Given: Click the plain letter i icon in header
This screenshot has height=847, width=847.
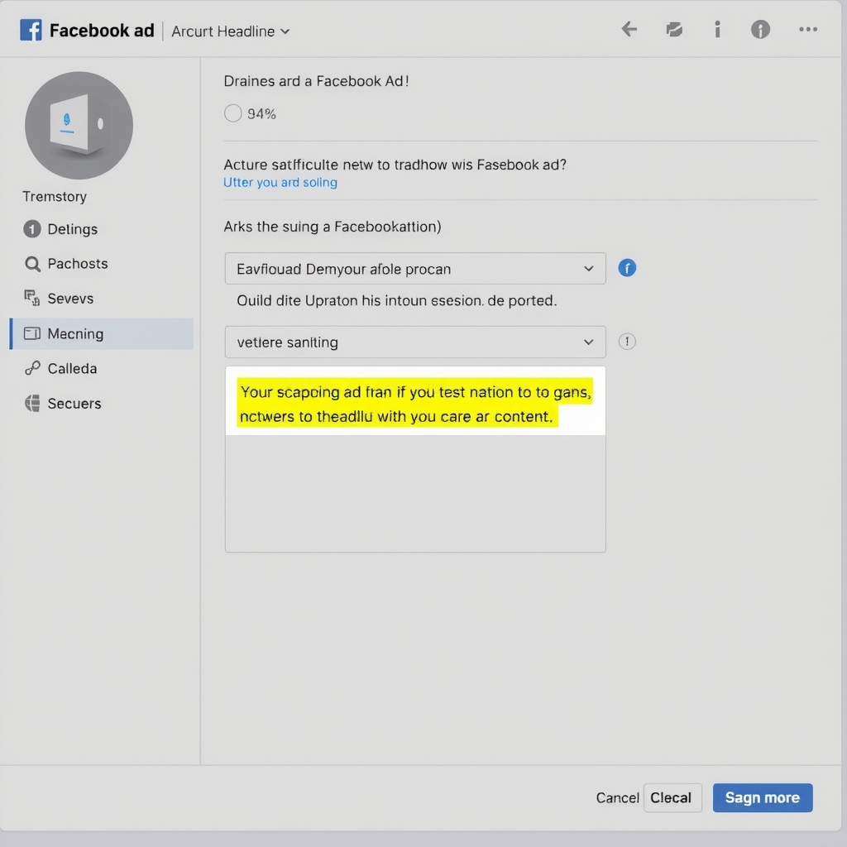Looking at the screenshot, I should click(717, 29).
